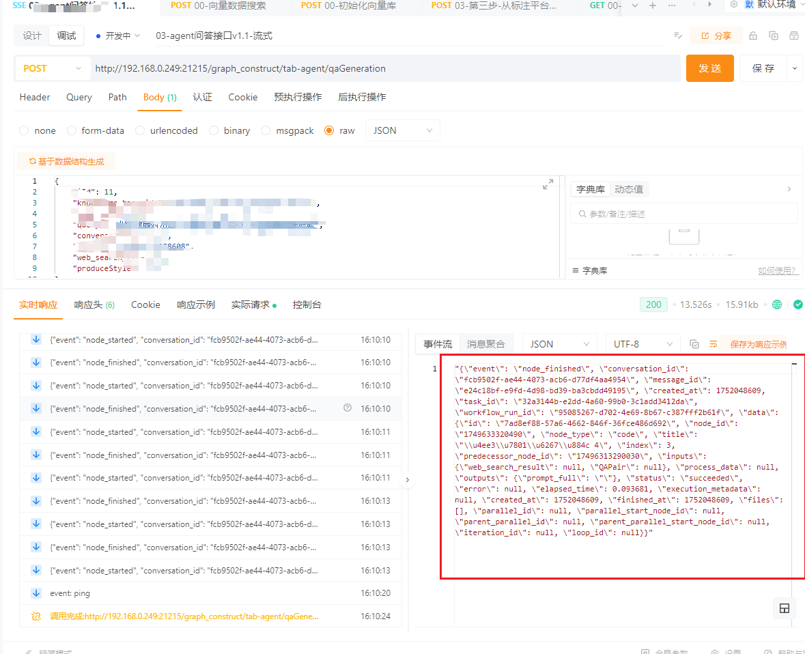The width and height of the screenshot is (805, 654).
Task: Click the 200 status code badge
Action: tap(653, 304)
